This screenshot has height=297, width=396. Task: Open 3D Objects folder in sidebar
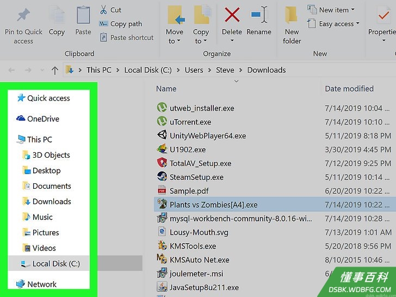tap(46, 155)
